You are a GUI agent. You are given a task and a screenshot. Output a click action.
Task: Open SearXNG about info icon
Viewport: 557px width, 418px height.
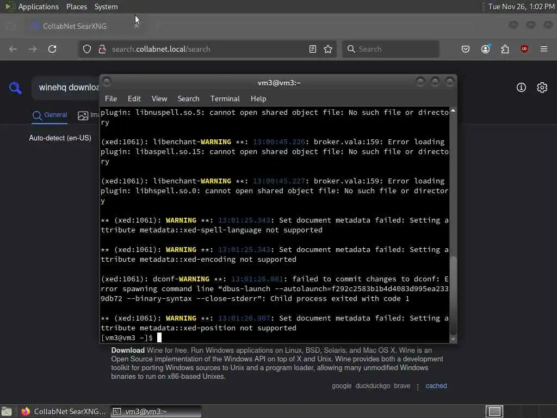pyautogui.click(x=521, y=88)
